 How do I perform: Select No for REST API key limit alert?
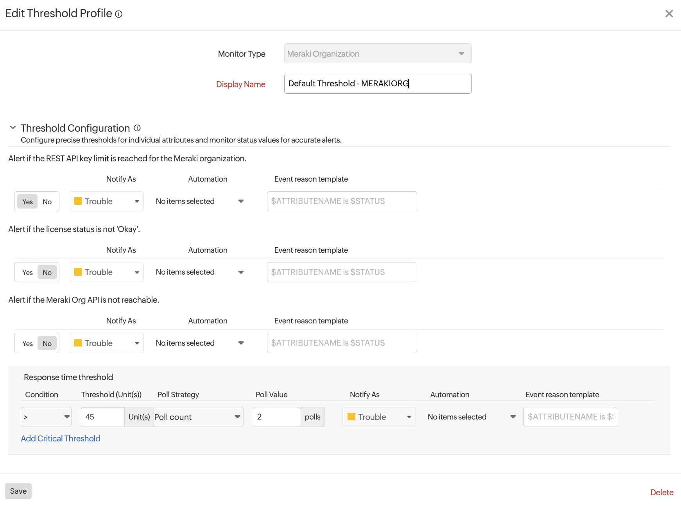click(47, 202)
